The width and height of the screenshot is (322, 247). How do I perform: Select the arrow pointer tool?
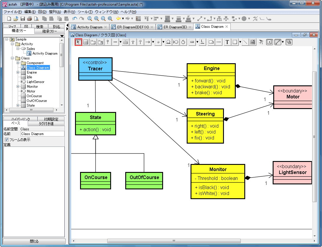tap(78, 42)
